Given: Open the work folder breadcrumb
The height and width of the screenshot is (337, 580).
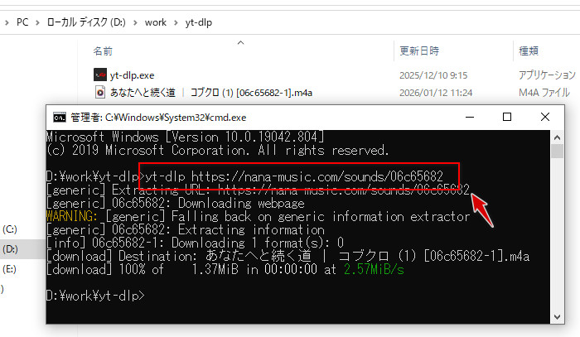Looking at the screenshot, I should (156, 22).
